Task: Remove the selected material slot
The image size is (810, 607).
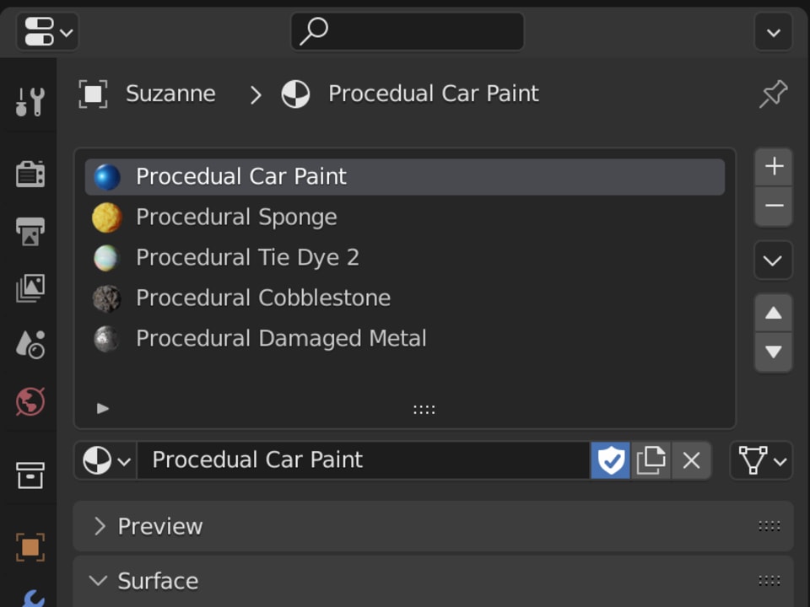Action: coord(773,207)
